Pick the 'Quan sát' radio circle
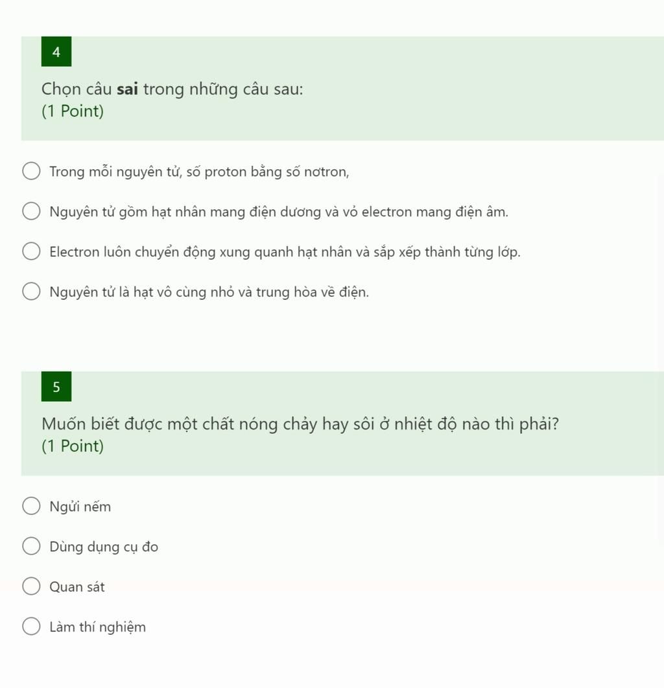 tap(31, 586)
